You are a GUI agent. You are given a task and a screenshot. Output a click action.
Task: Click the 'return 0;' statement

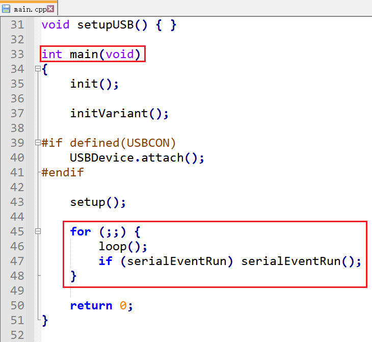(x=101, y=306)
